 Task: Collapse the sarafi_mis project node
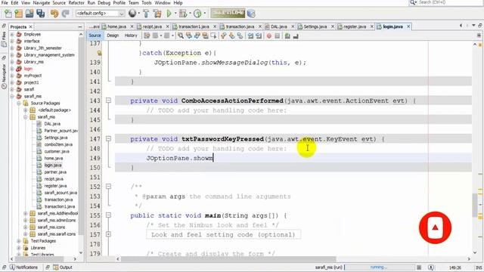tap(12, 96)
